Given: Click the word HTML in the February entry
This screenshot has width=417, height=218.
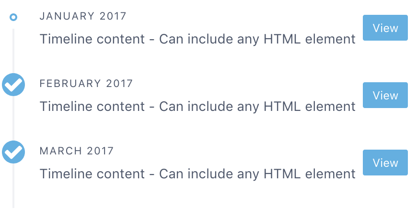Looking at the screenshot, I should click(x=281, y=107).
